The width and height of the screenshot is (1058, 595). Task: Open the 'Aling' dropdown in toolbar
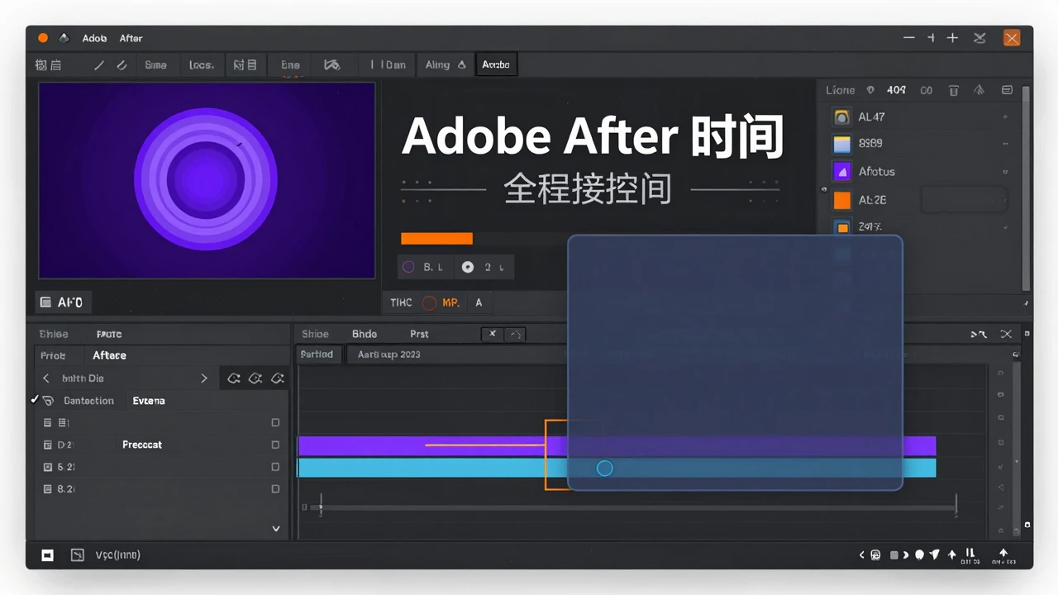446,64
